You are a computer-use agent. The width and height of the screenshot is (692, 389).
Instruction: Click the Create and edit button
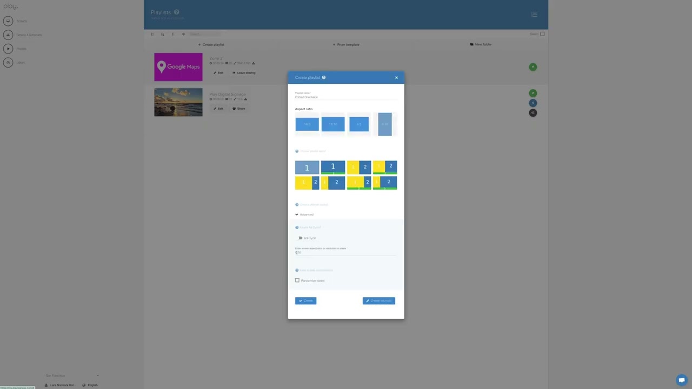pos(379,300)
